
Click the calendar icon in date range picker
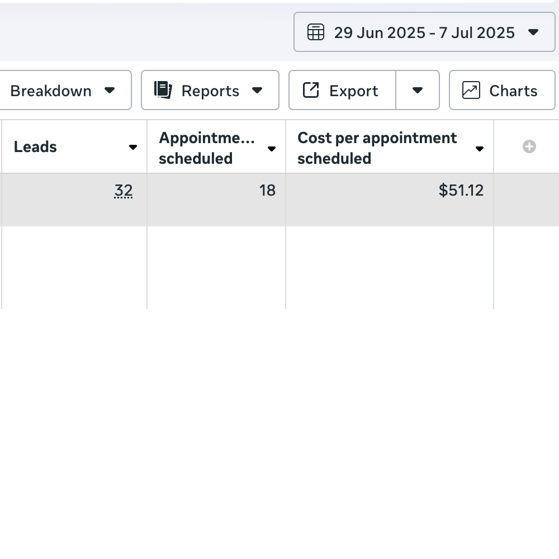pos(315,32)
